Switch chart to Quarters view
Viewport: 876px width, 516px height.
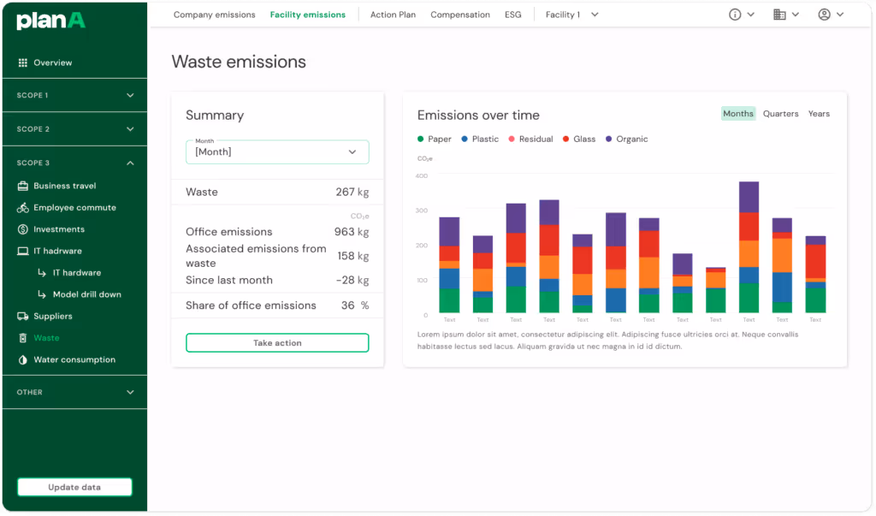click(x=780, y=114)
